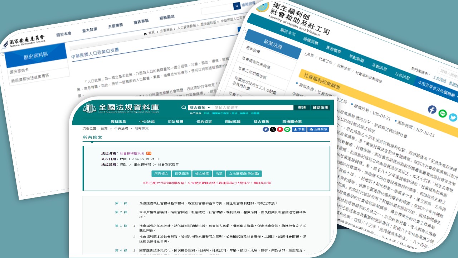Open 資訊專區 in the NDC navigation
This screenshot has width=458, height=258.
coord(141,21)
